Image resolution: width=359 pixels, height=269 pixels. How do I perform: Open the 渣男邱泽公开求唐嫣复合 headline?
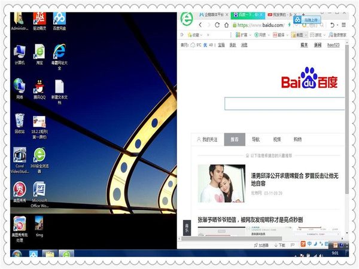click(x=295, y=179)
